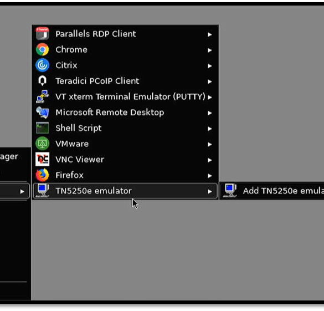Expand the Shell Script submenu arrow
Viewport: 324px width, 311px height.
(x=210, y=129)
